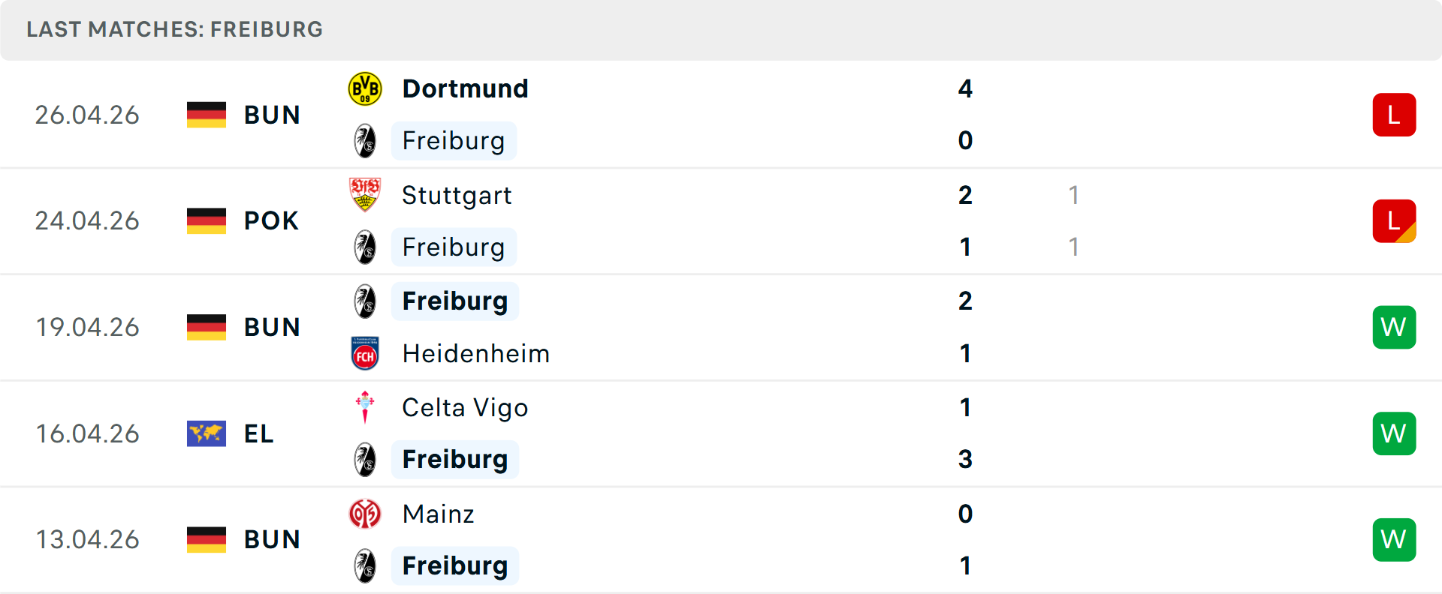Select the LAST MATCHES: FREIBURG header

(x=173, y=29)
